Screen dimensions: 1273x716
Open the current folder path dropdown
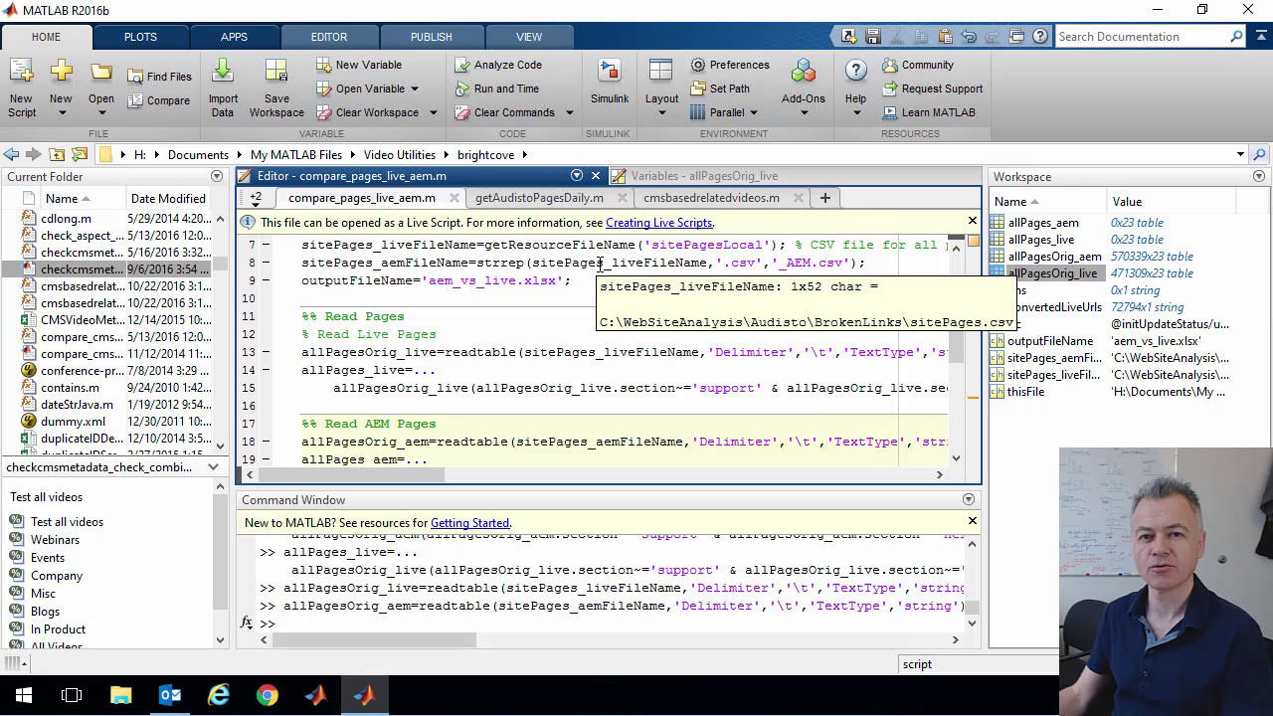tap(1240, 154)
